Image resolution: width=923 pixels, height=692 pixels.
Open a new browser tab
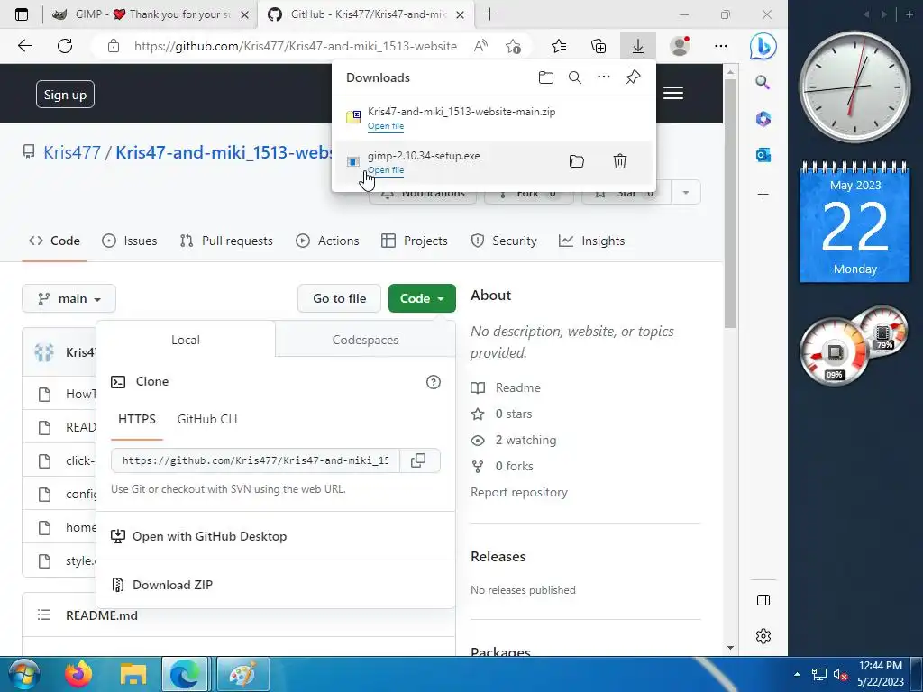[489, 14]
